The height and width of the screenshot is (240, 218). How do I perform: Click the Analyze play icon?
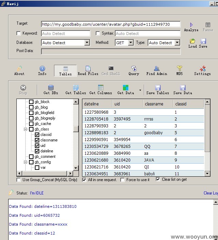(x=191, y=25)
